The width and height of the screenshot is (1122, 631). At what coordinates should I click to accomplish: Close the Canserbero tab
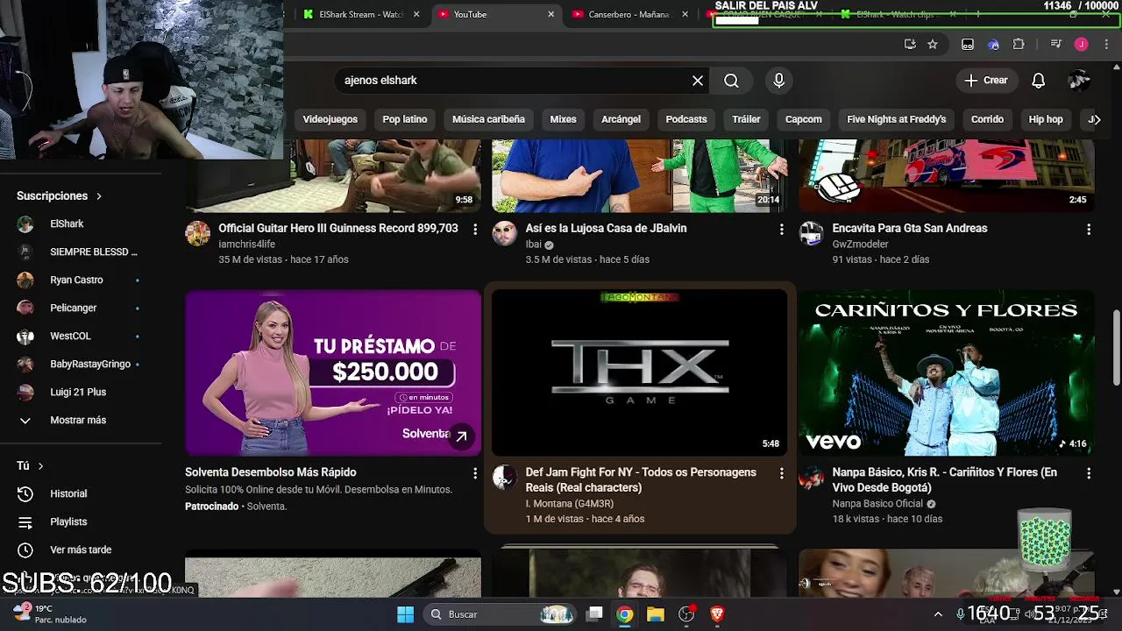[685, 14]
